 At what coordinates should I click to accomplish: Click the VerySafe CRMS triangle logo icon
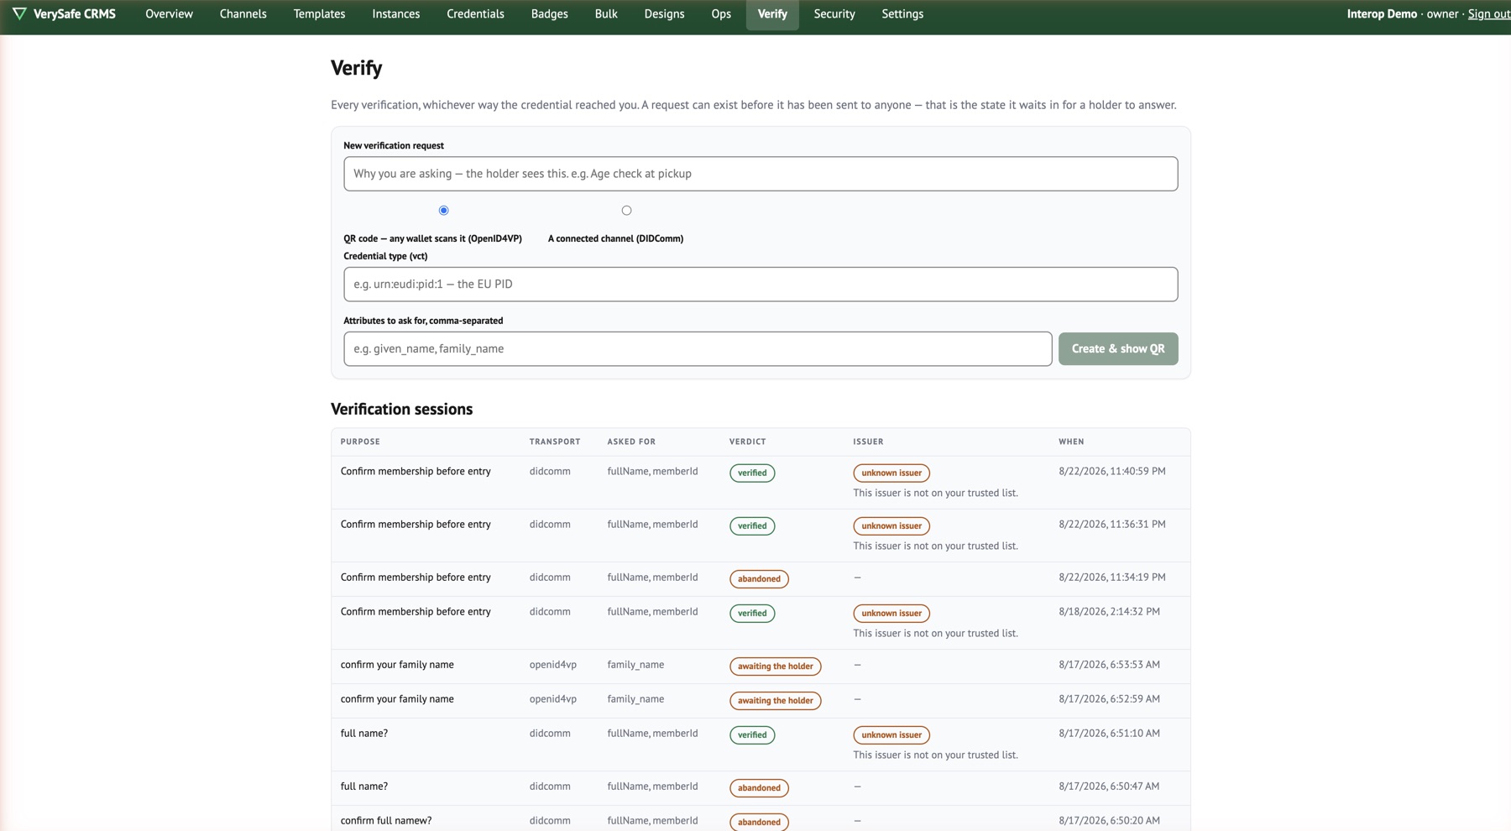(19, 13)
